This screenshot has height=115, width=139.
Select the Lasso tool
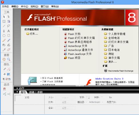coord(9,26)
